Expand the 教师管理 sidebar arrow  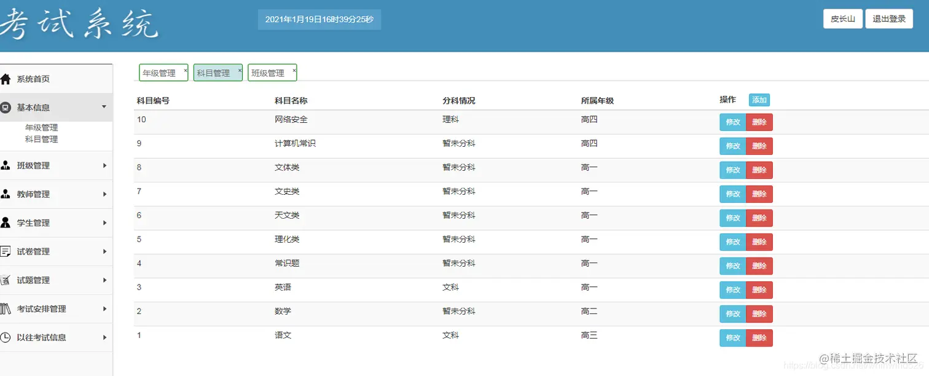tap(104, 194)
